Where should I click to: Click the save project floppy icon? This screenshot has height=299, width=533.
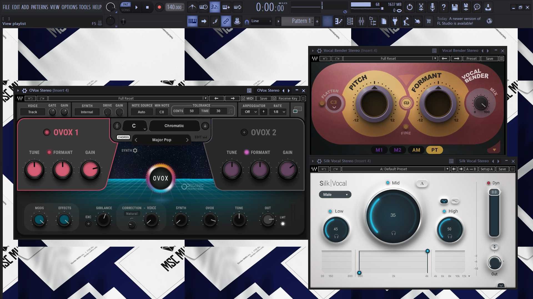pyautogui.click(x=455, y=7)
